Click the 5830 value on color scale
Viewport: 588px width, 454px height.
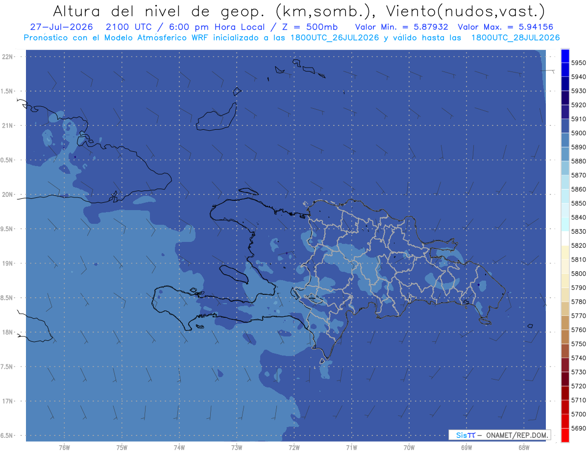point(579,231)
